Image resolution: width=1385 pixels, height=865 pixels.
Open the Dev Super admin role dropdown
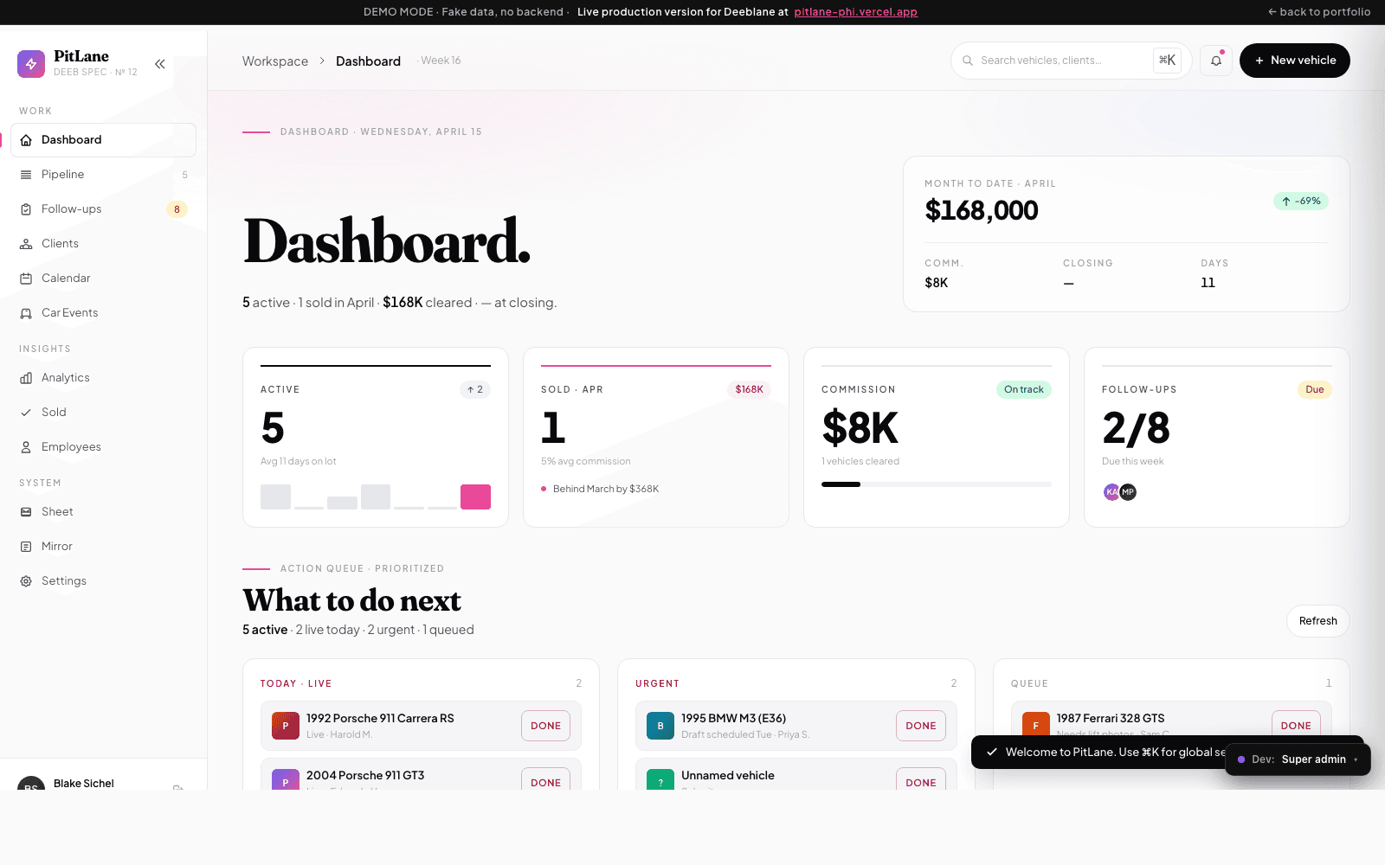tap(1298, 759)
